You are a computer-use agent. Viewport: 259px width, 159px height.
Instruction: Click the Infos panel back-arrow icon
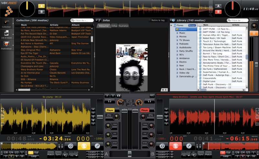98,20
